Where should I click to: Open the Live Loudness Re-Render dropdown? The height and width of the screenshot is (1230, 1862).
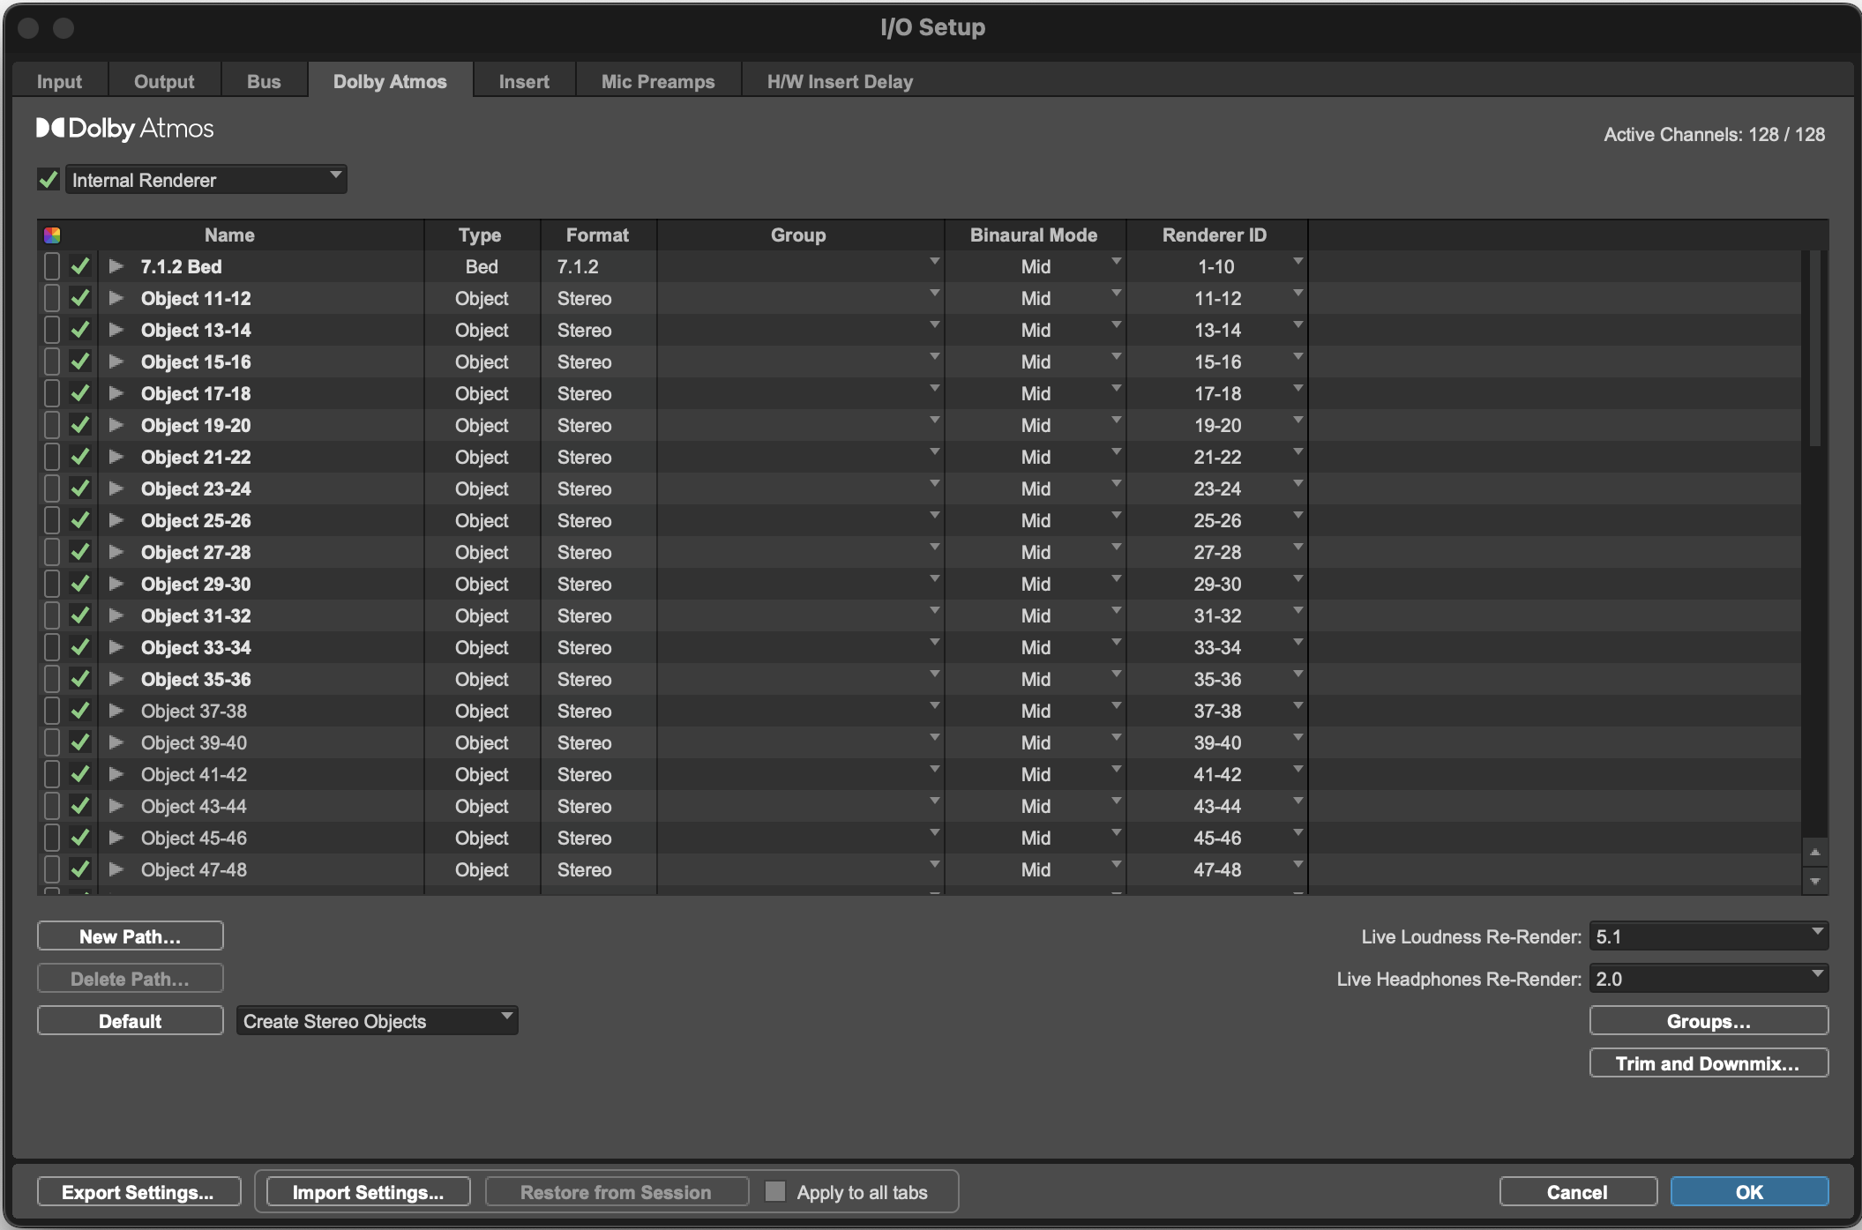coord(1709,936)
